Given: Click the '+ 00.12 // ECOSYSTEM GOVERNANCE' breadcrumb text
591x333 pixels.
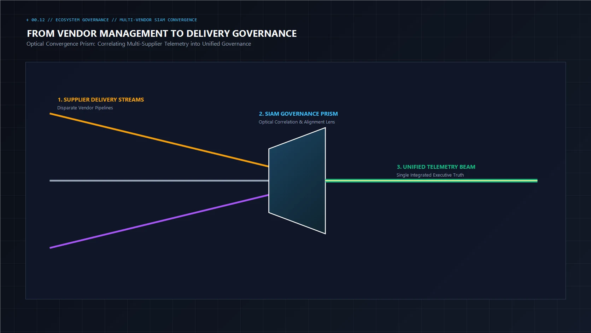Looking at the screenshot, I should coord(68,20).
